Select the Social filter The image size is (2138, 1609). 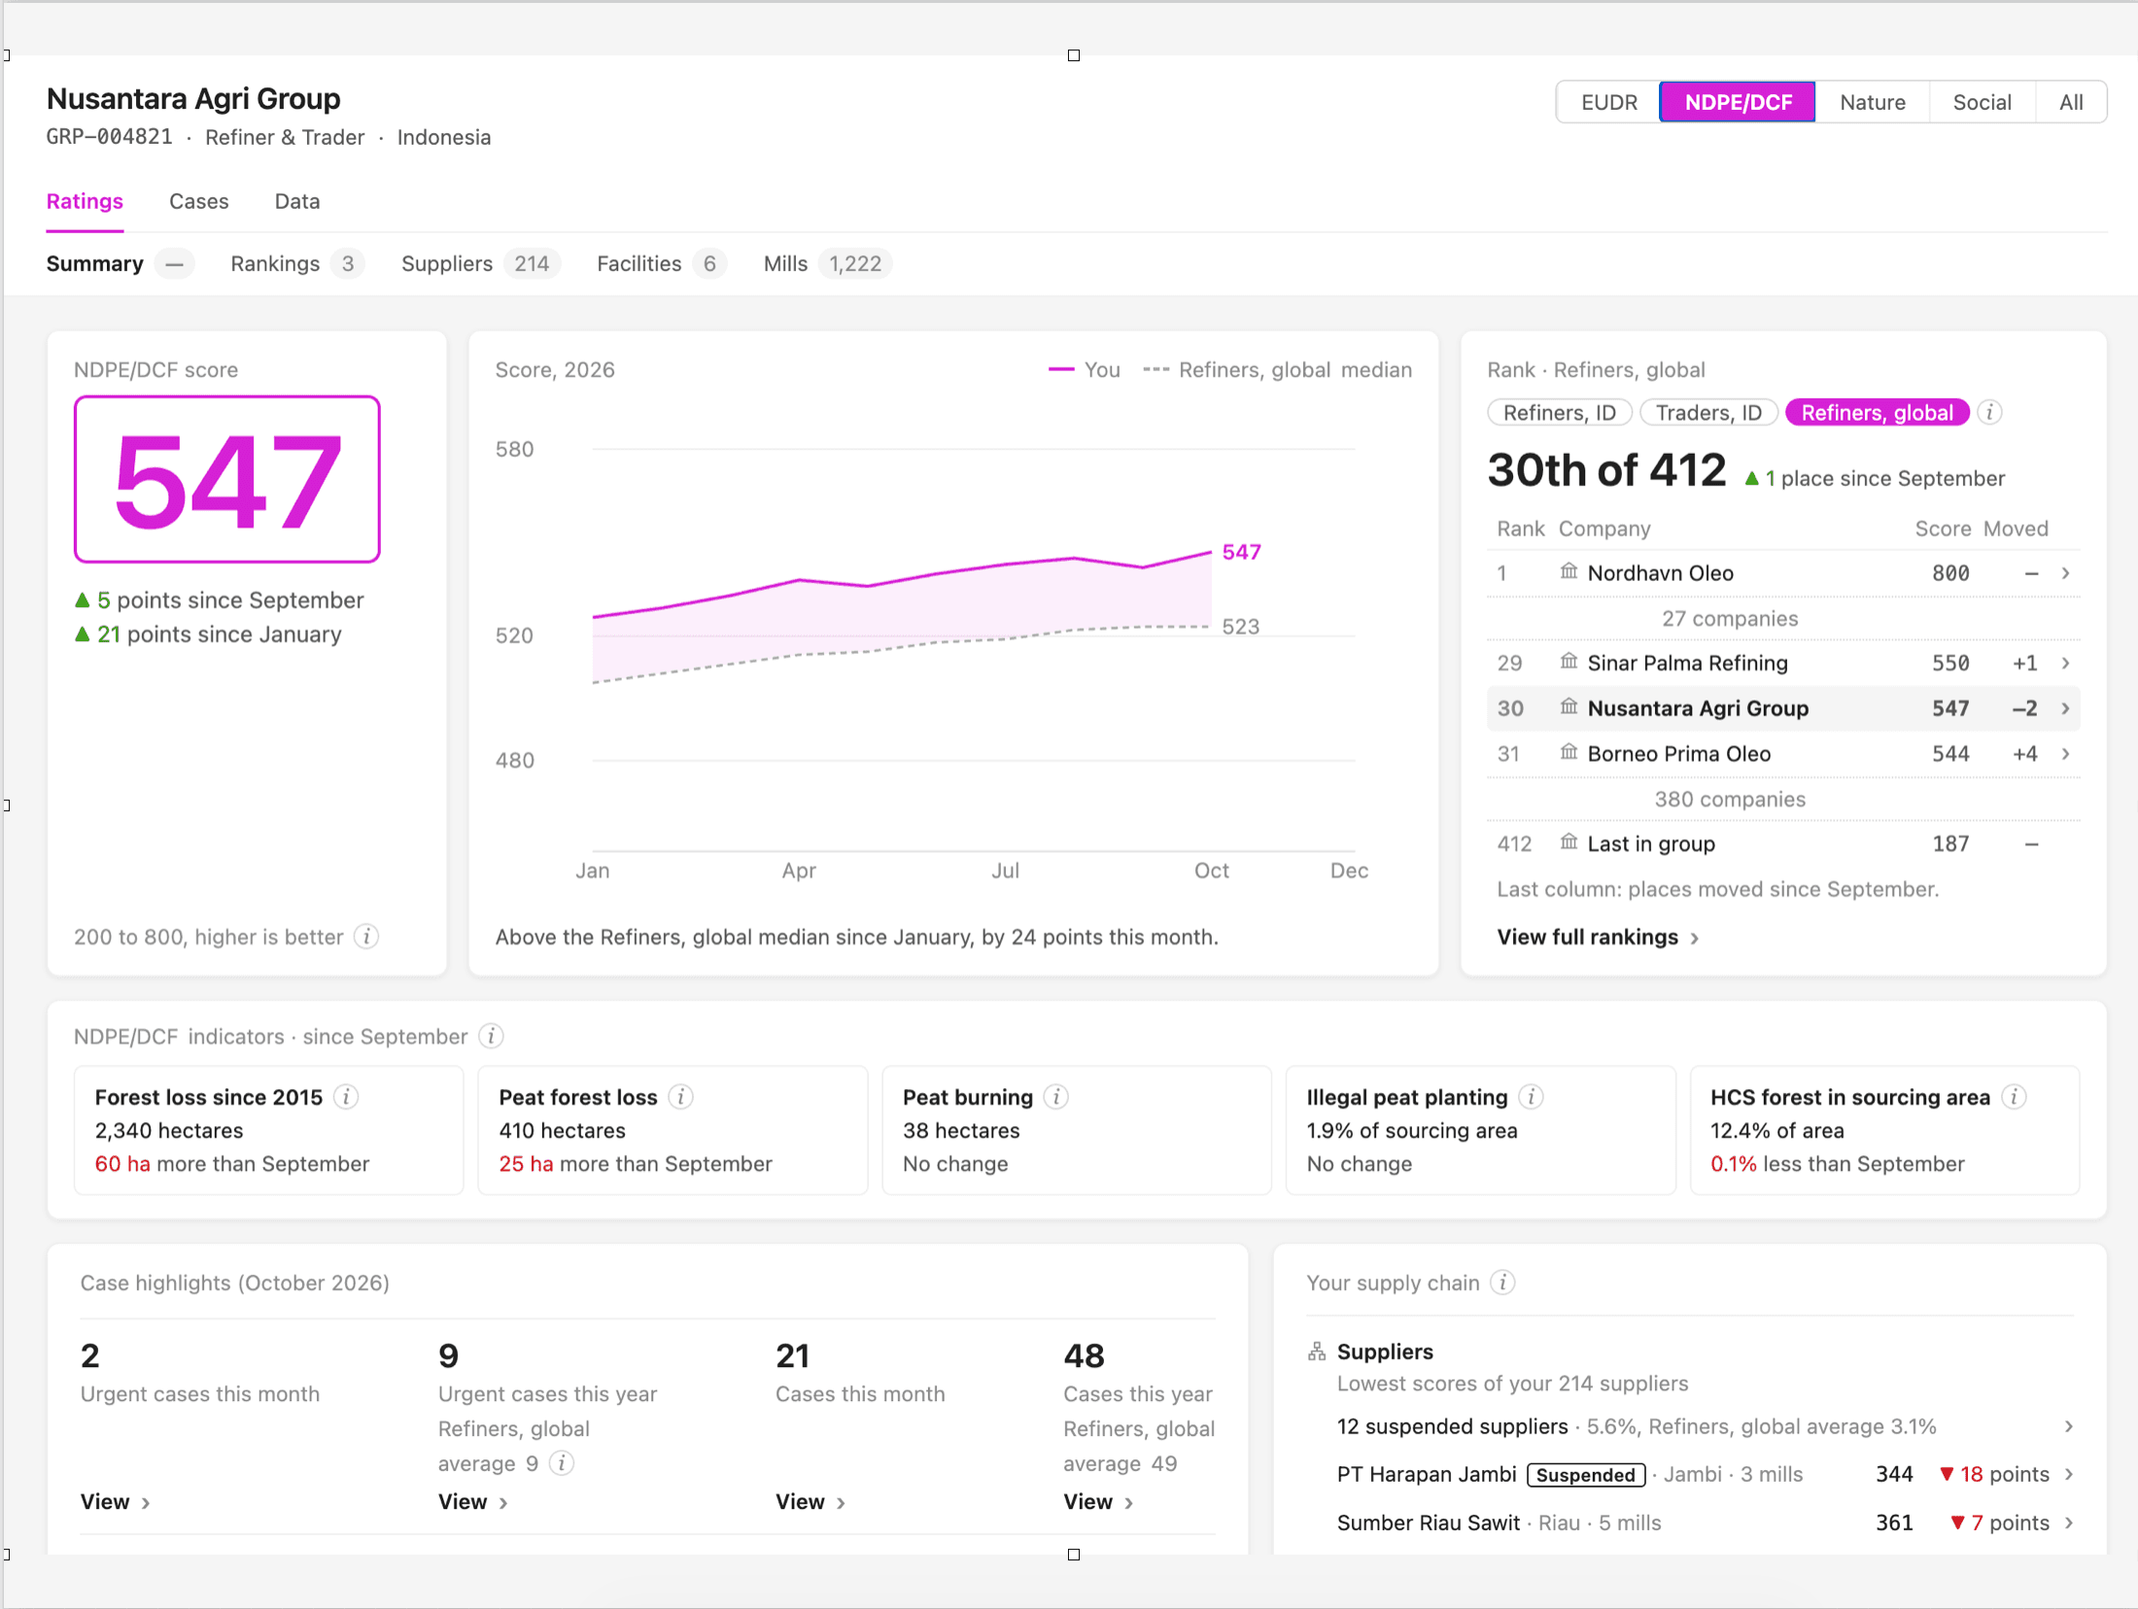(x=1982, y=102)
